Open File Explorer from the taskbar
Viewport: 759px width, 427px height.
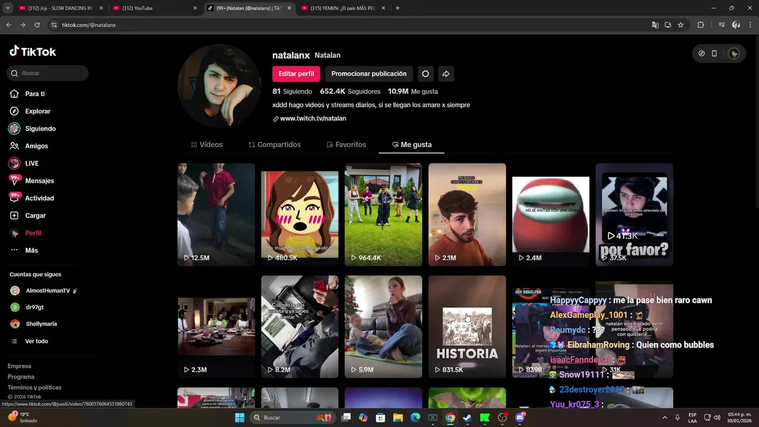coord(398,418)
